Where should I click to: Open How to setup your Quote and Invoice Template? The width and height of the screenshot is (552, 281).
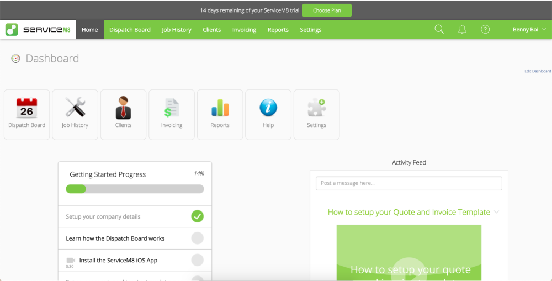[408, 212]
